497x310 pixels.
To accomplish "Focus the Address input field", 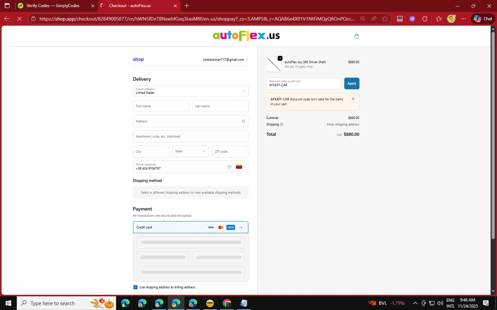I will [x=191, y=121].
